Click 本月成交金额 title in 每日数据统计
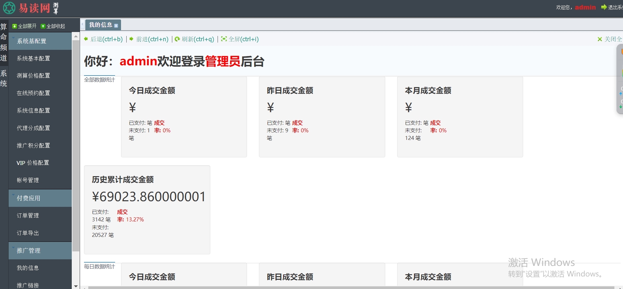Image resolution: width=623 pixels, height=289 pixels. pos(428,277)
